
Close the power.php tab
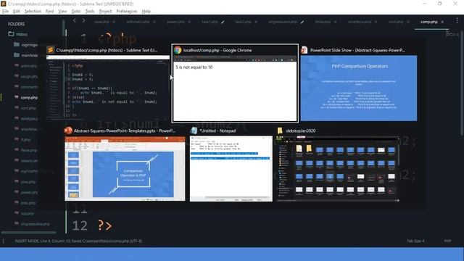coord(189,22)
